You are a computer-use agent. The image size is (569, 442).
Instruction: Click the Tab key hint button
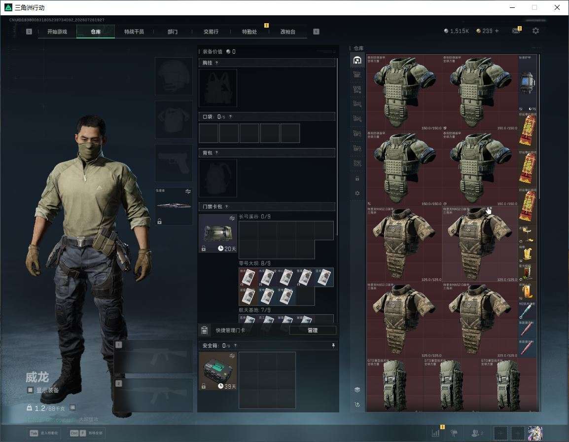tap(44, 433)
